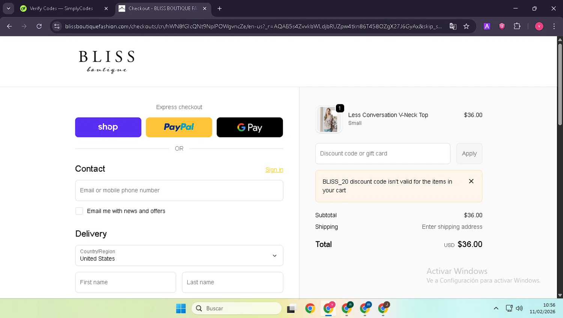Open the Chrome profile avatar
Screen dimensions: 563x318
click(x=539, y=26)
